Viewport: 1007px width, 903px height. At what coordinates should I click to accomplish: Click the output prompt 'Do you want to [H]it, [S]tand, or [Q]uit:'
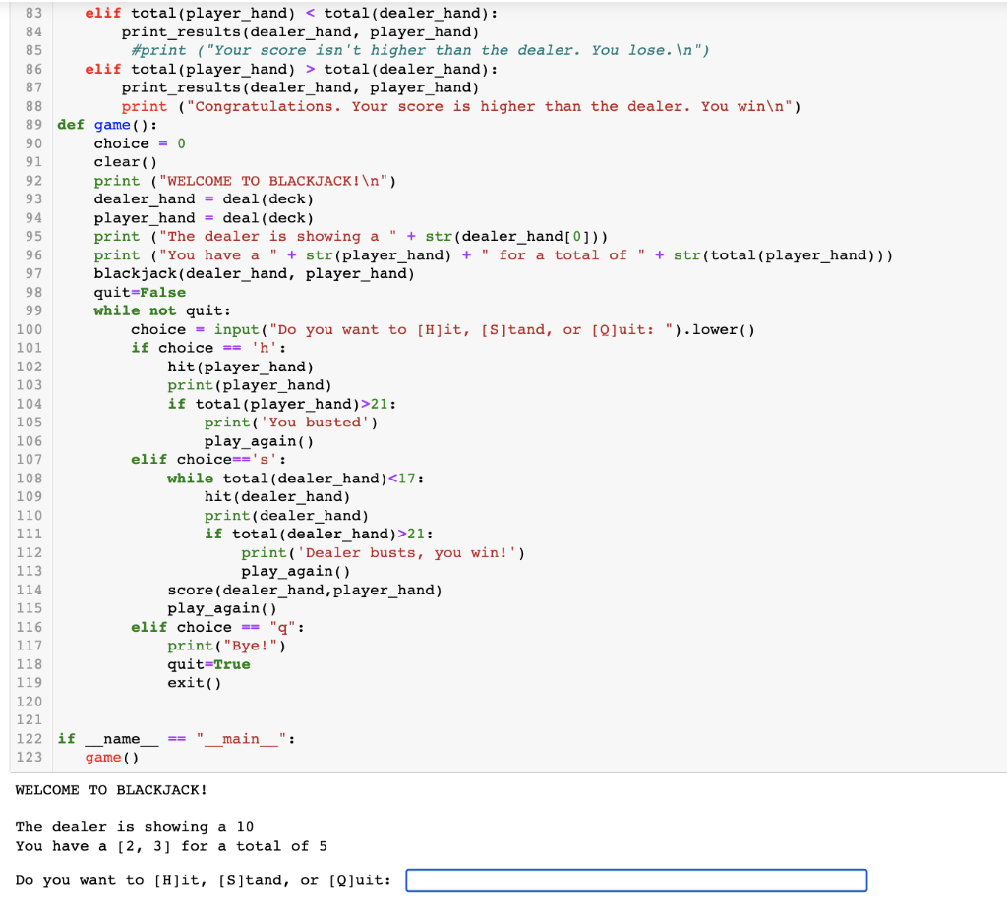pos(203,880)
